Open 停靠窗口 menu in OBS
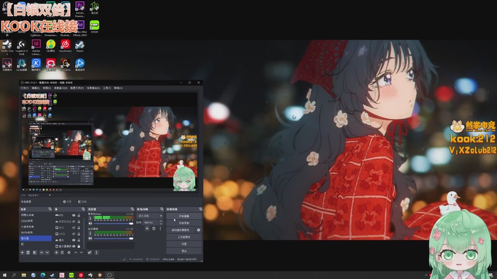497x279 pixels. tap(60, 88)
